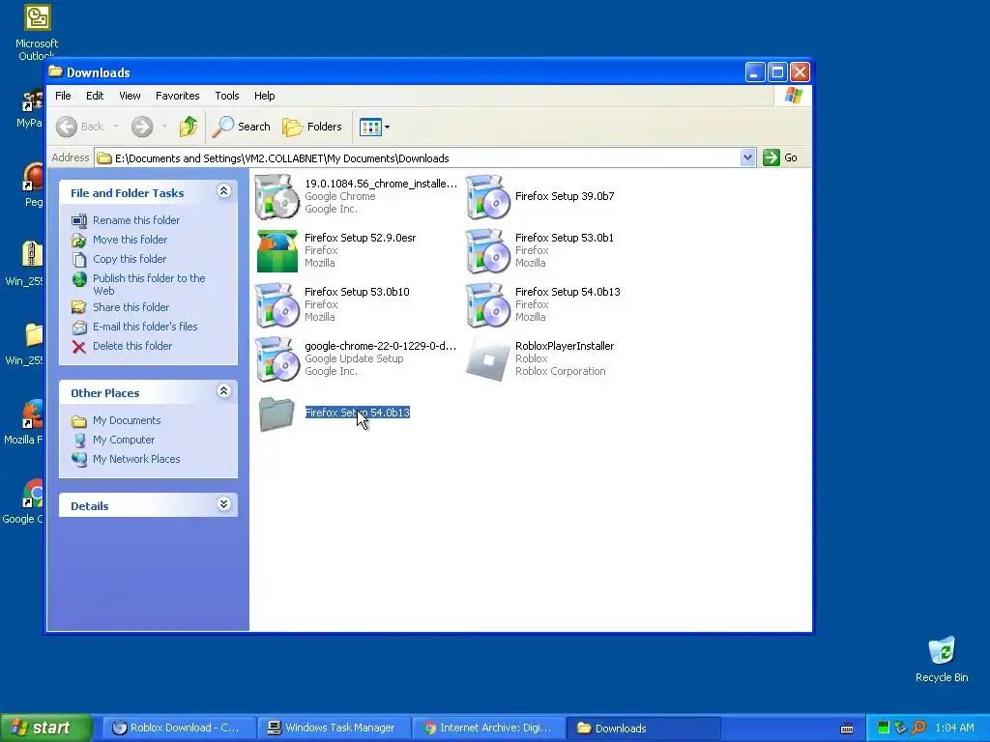Open the File menu
The width and height of the screenshot is (990, 742).
tap(63, 96)
